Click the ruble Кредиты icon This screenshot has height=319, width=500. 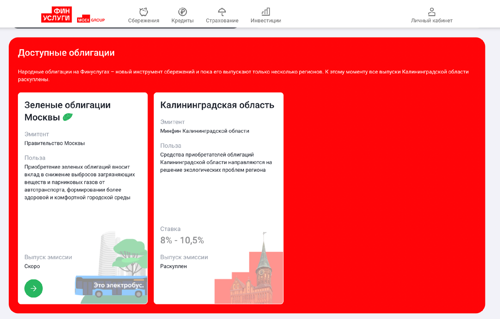[182, 12]
